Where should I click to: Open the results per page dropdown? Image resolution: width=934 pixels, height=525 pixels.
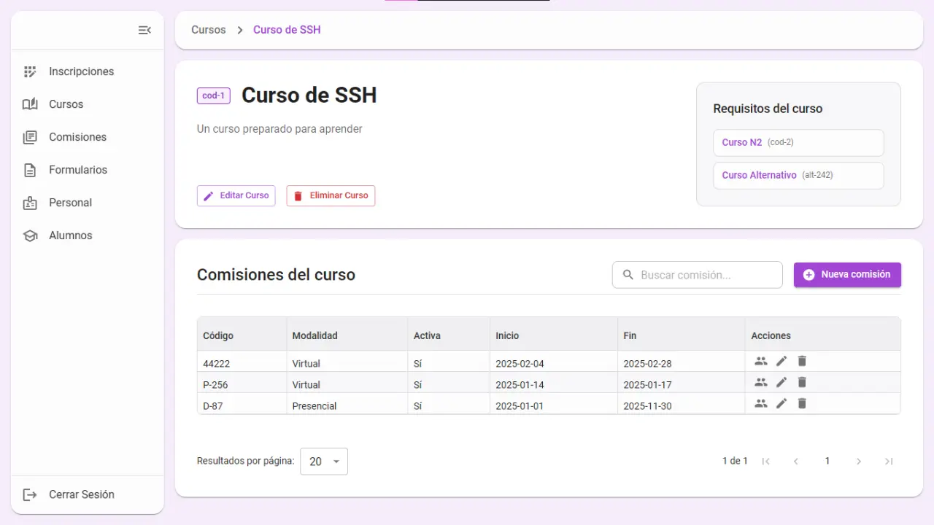[x=324, y=462]
